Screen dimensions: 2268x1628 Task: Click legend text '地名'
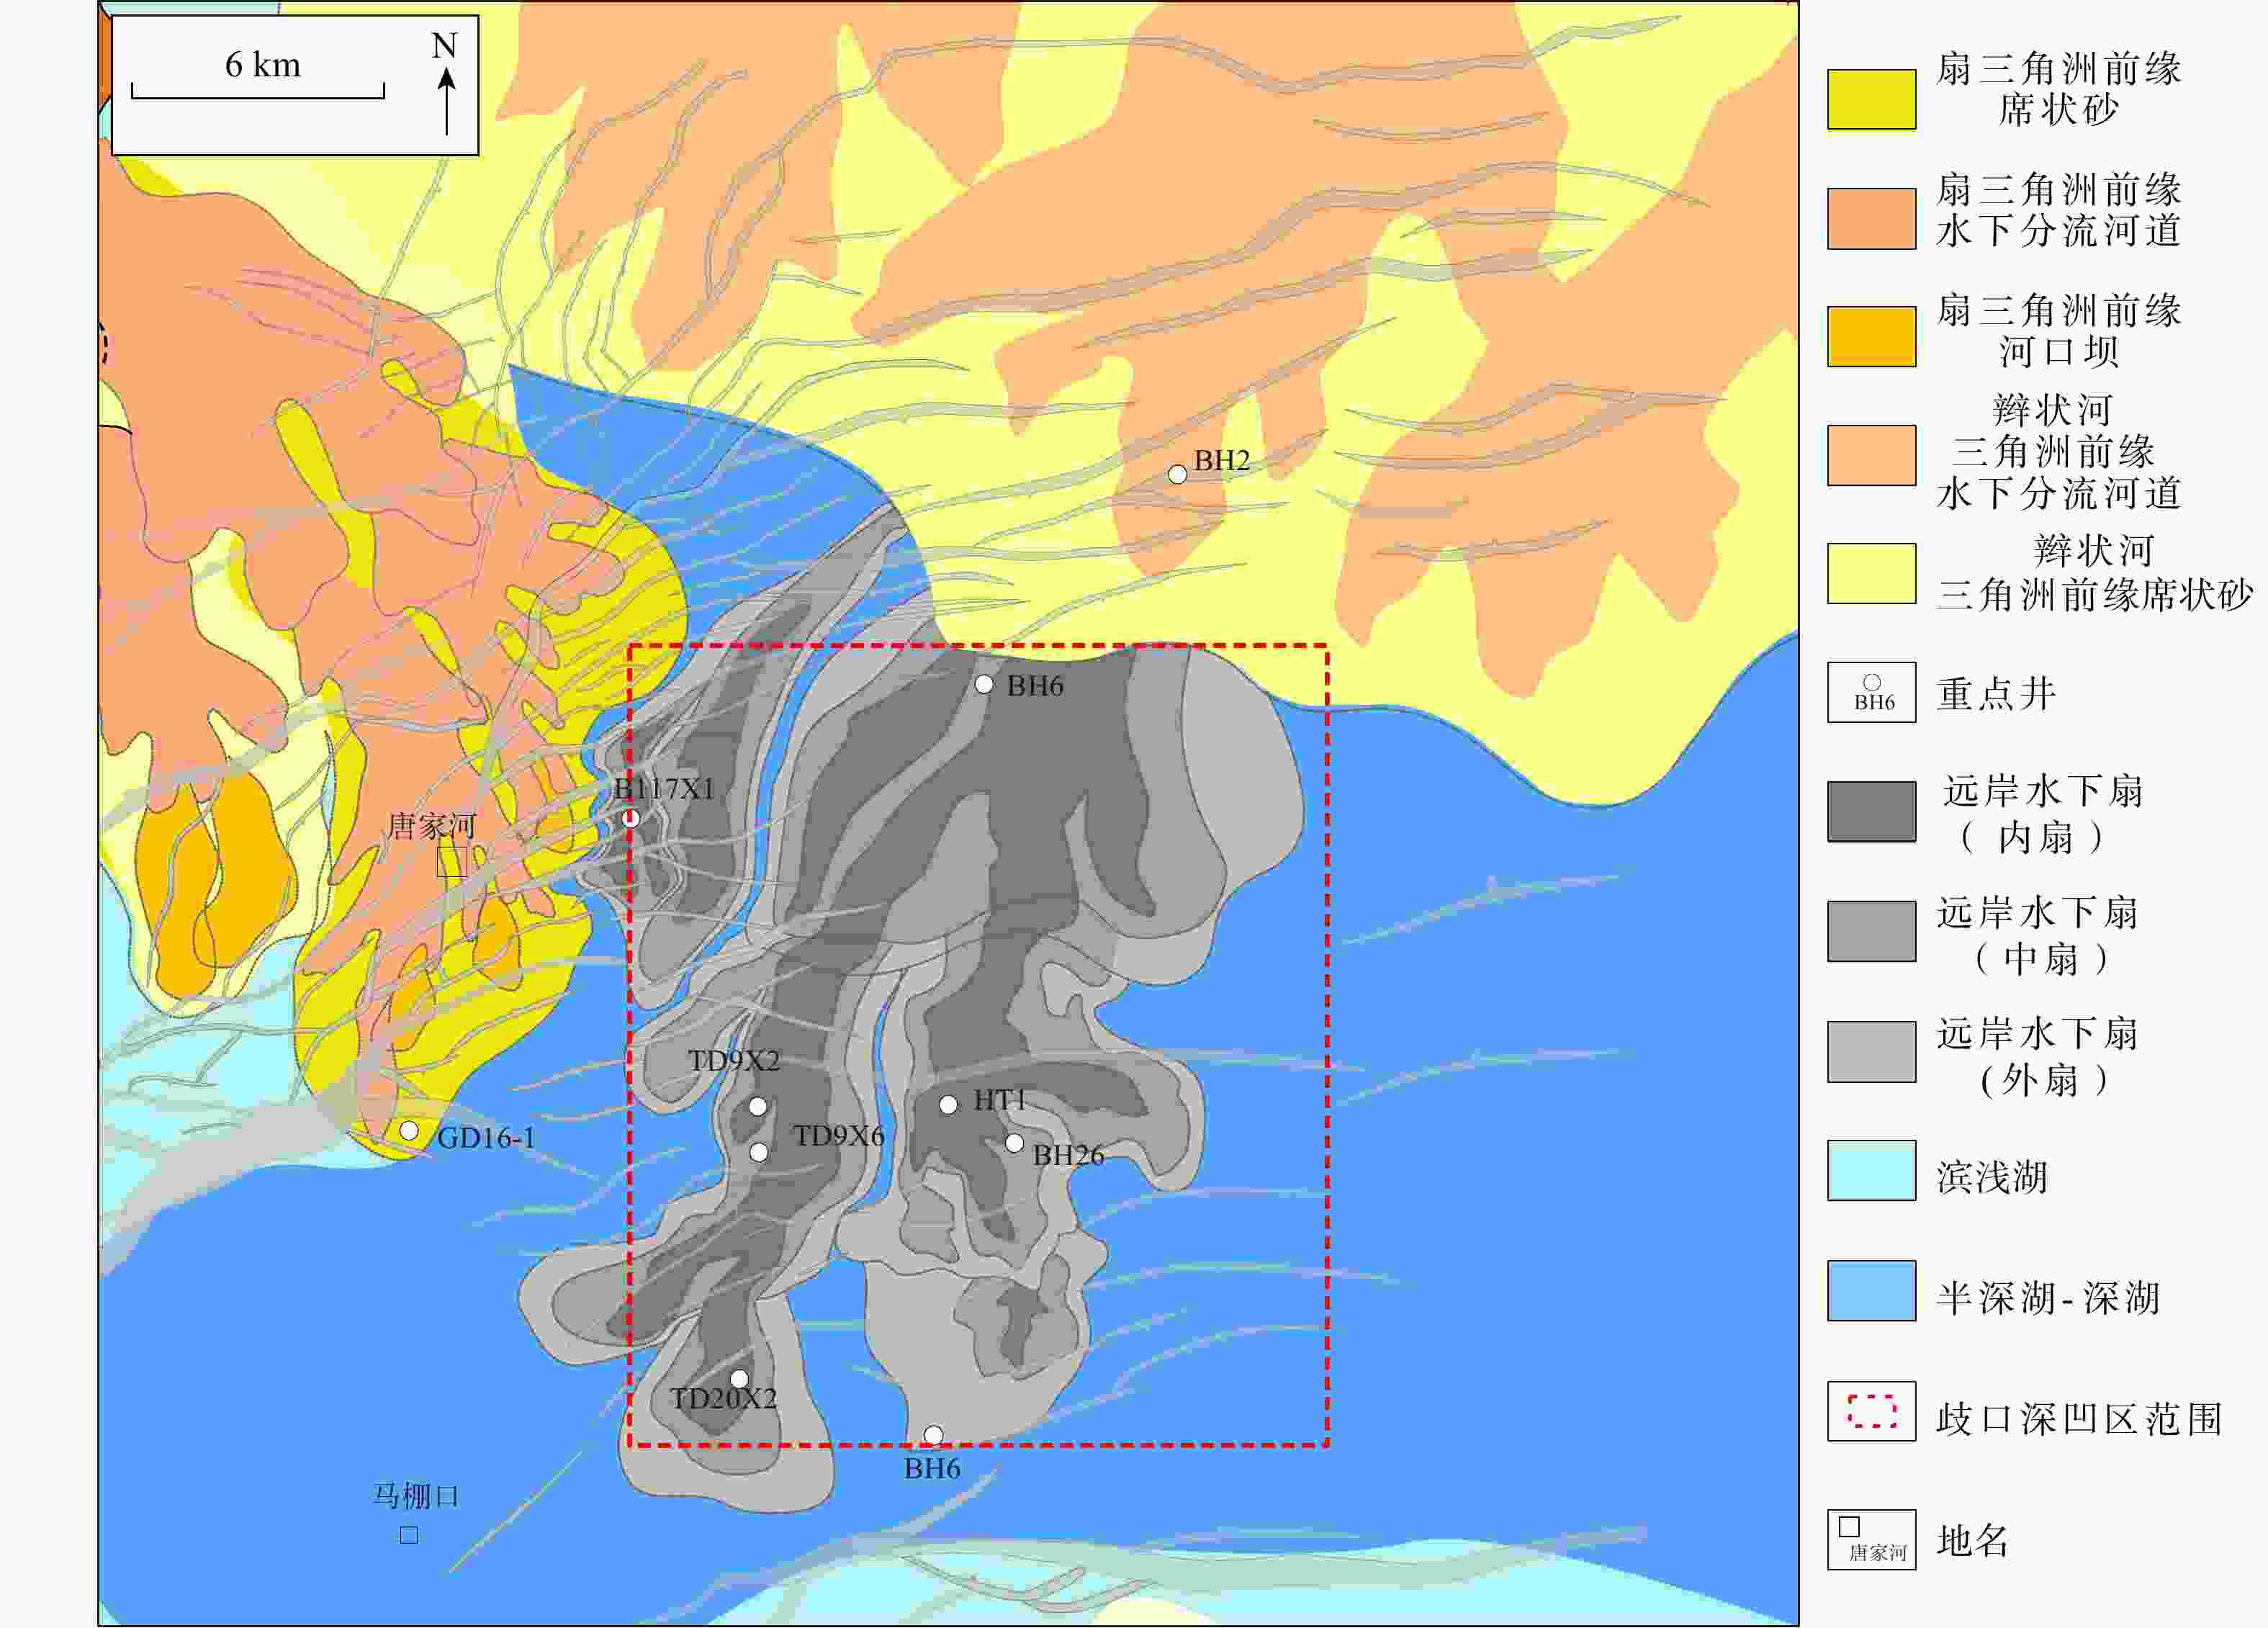click(x=1973, y=1540)
